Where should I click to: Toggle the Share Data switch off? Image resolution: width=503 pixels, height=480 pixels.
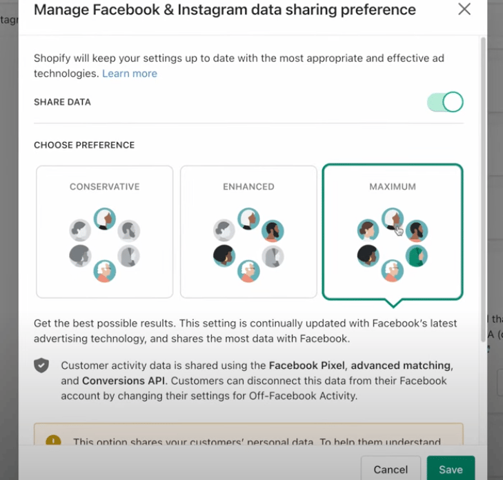(x=445, y=102)
